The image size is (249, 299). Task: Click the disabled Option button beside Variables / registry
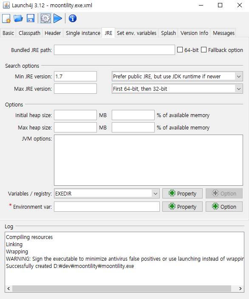tap(224, 193)
